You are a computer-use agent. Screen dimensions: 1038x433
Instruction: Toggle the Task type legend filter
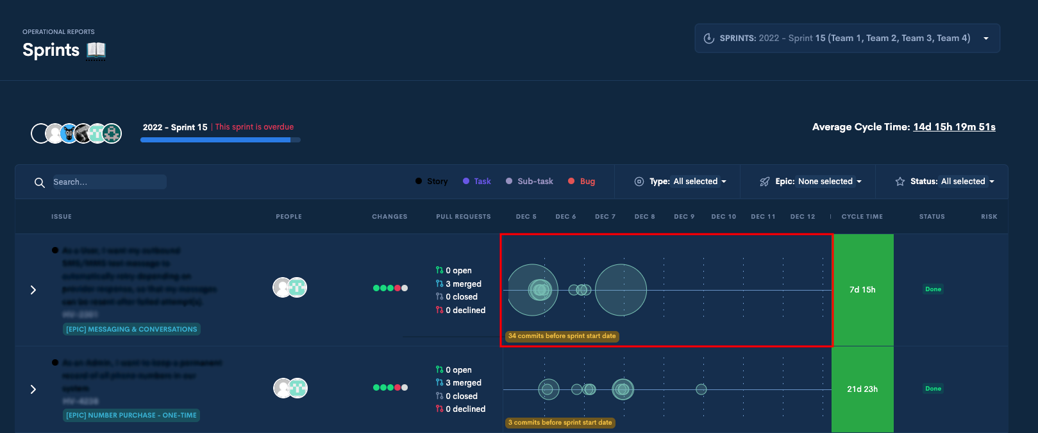477,182
